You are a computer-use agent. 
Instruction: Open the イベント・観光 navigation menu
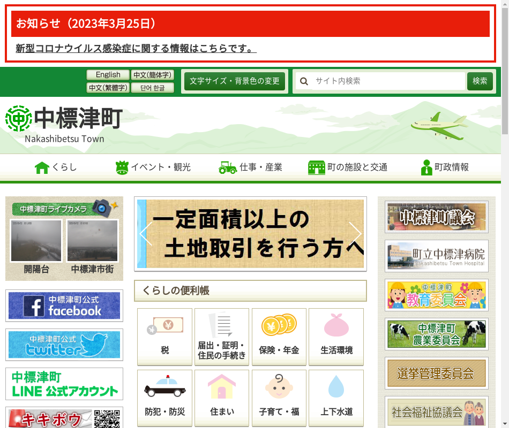[x=153, y=167]
